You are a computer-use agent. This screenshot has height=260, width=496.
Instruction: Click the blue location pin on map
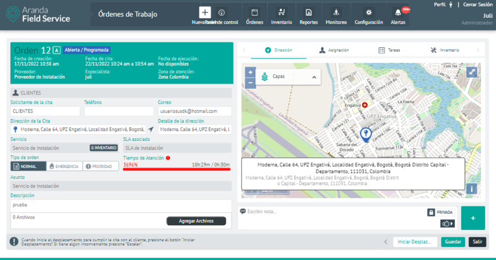click(x=366, y=135)
